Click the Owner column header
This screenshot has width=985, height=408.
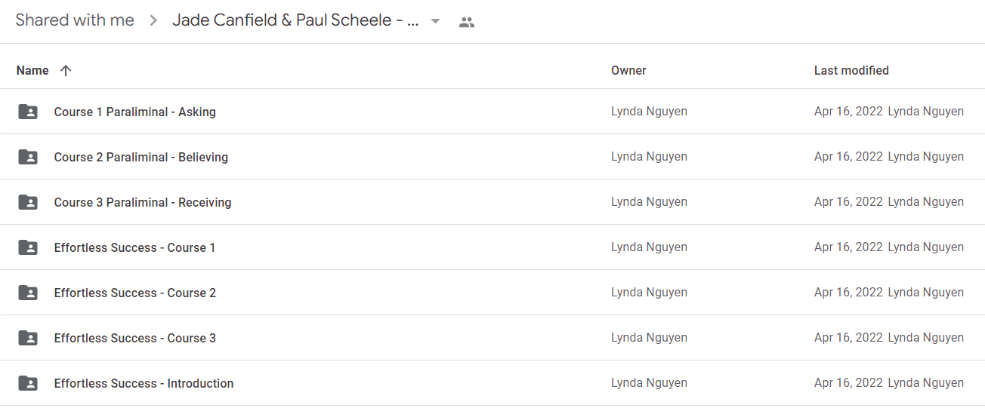(x=628, y=70)
